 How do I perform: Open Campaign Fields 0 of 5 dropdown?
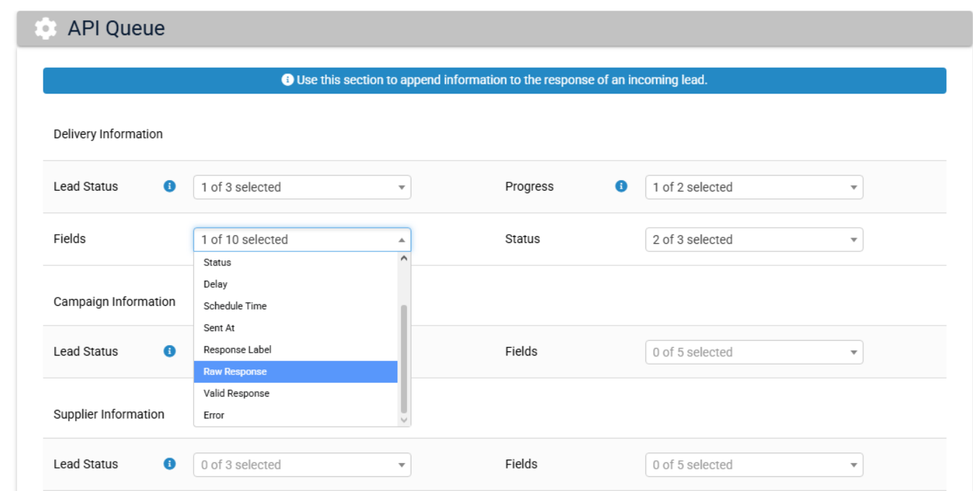pos(754,352)
